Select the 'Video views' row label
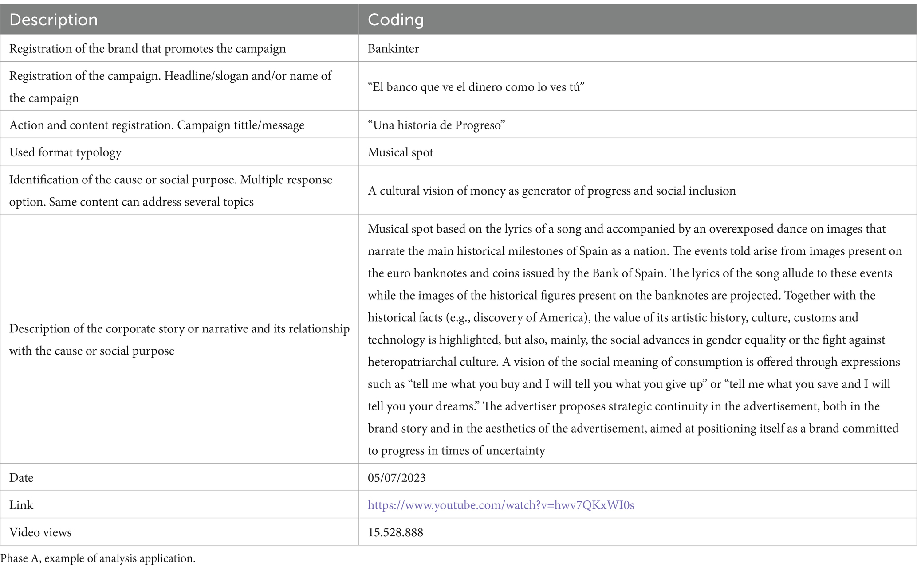Screen dimensions: 917x570 coord(40,532)
